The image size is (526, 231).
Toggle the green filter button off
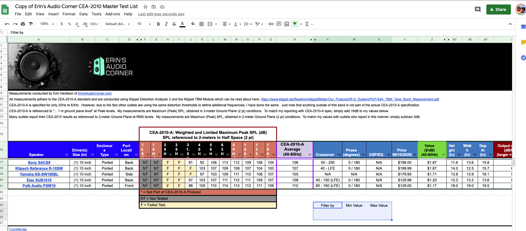pos(295,24)
